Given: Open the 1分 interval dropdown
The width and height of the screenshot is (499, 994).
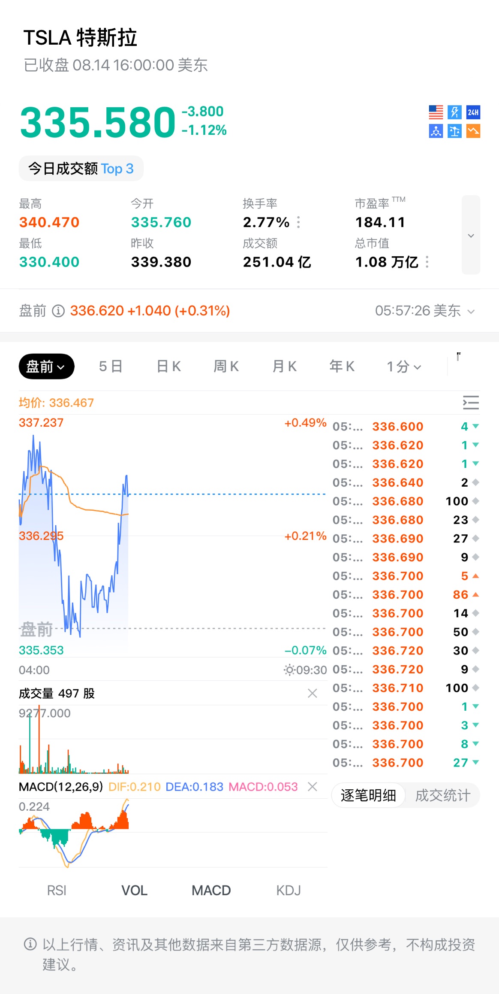Looking at the screenshot, I should (404, 367).
